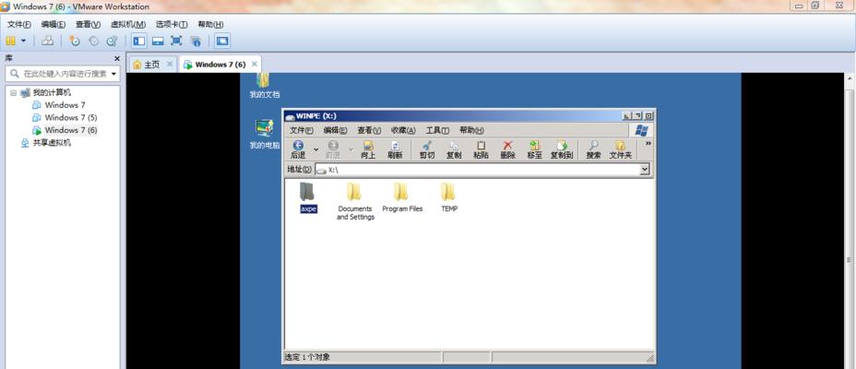Click the 移至 move-to button

pos(534,149)
